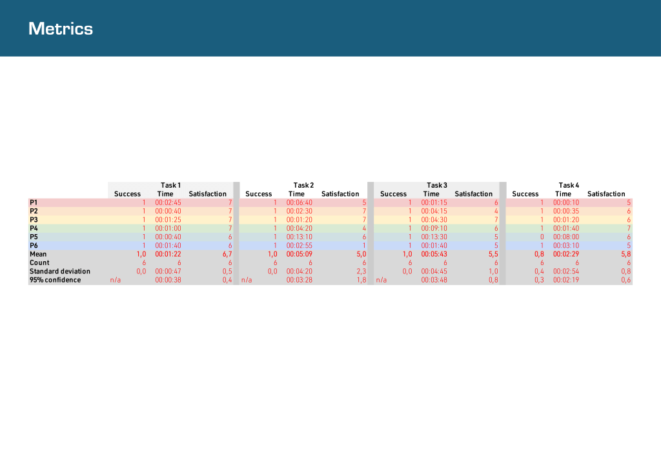Select P5's Task 2 time 00:13:10
Screen dimensions: 661x467
pos(300,237)
